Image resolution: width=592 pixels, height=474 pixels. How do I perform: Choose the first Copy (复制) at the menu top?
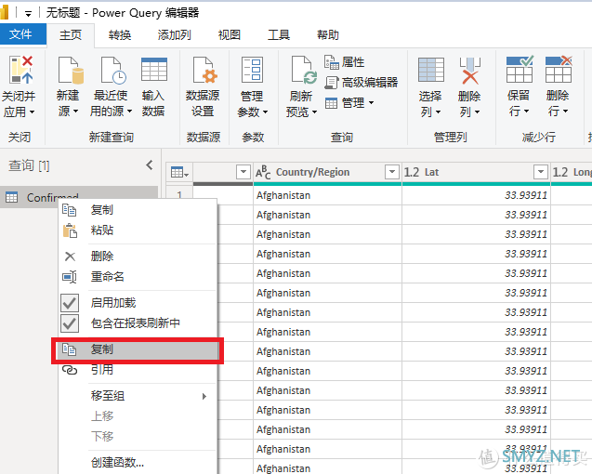point(138,210)
